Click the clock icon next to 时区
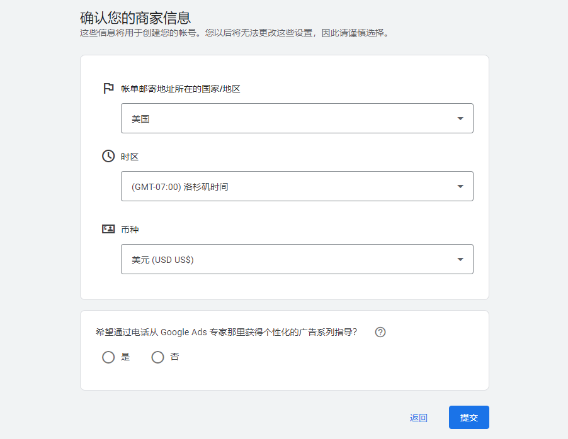568x439 pixels. click(108, 156)
